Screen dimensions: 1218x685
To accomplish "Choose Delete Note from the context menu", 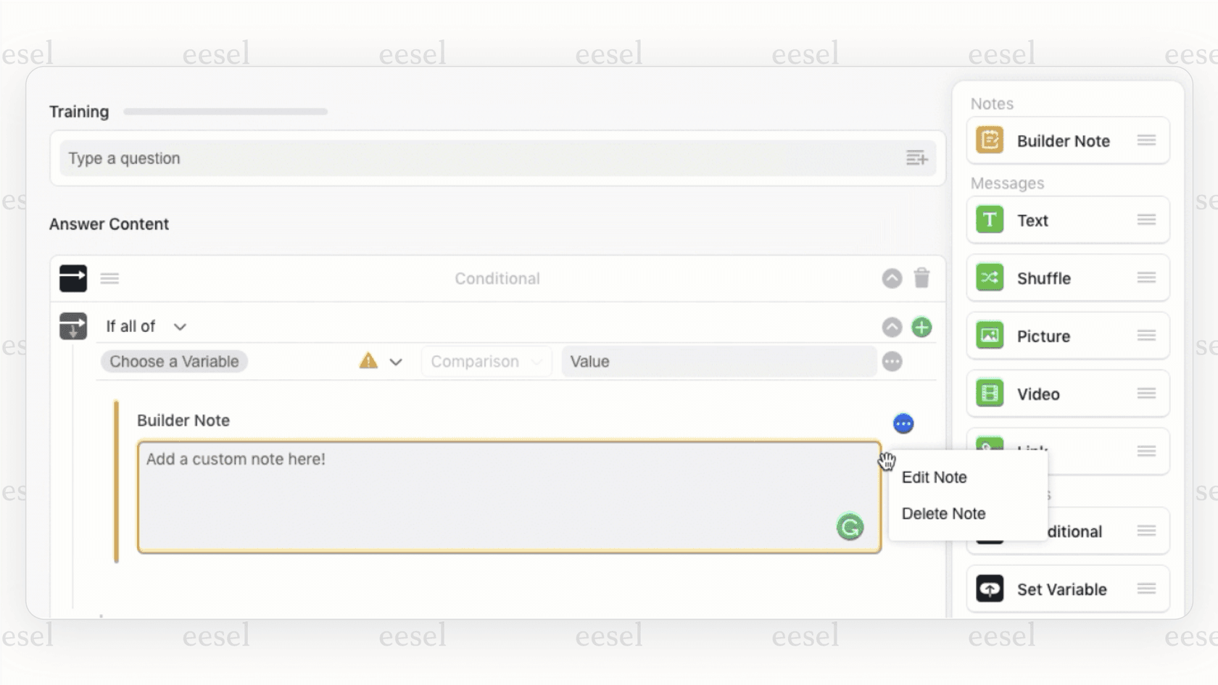I will [943, 514].
